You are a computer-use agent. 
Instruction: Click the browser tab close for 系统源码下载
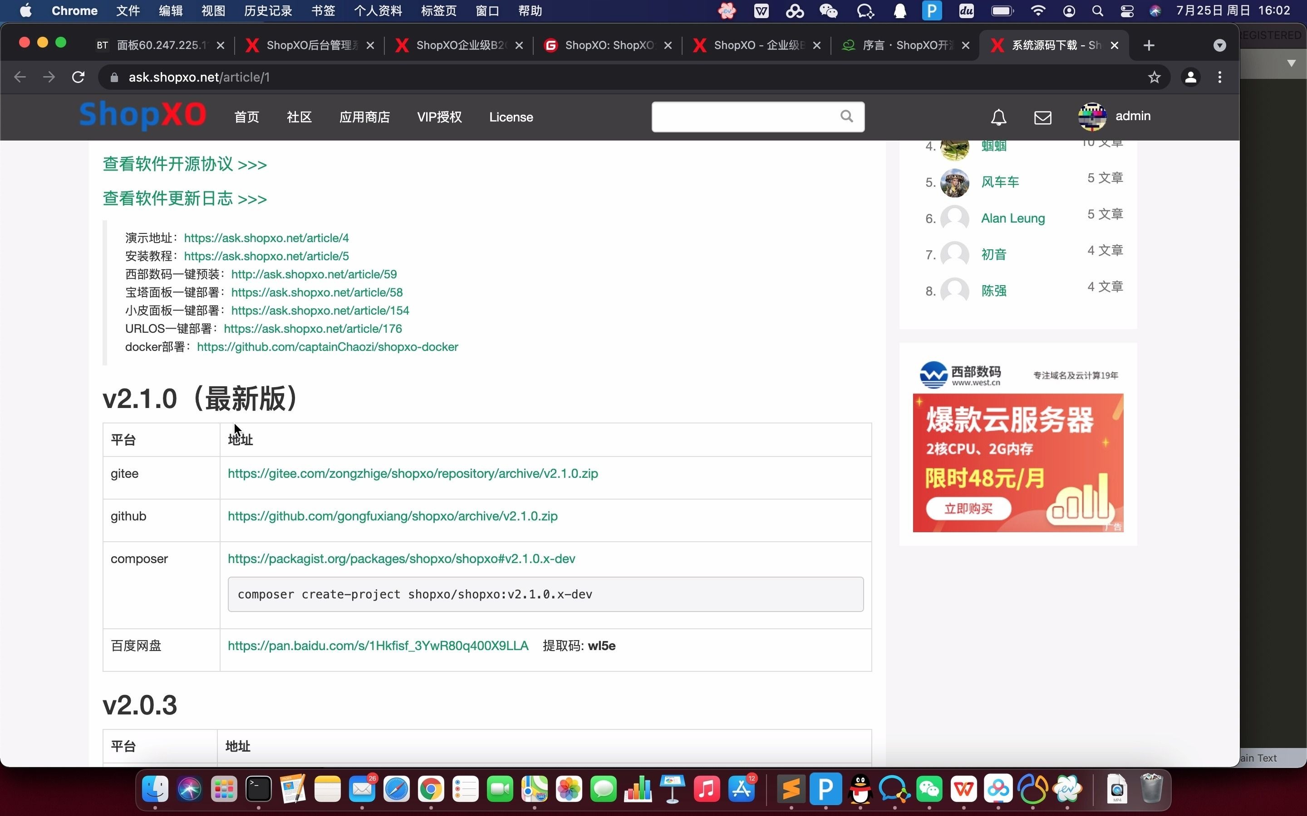coord(1115,45)
